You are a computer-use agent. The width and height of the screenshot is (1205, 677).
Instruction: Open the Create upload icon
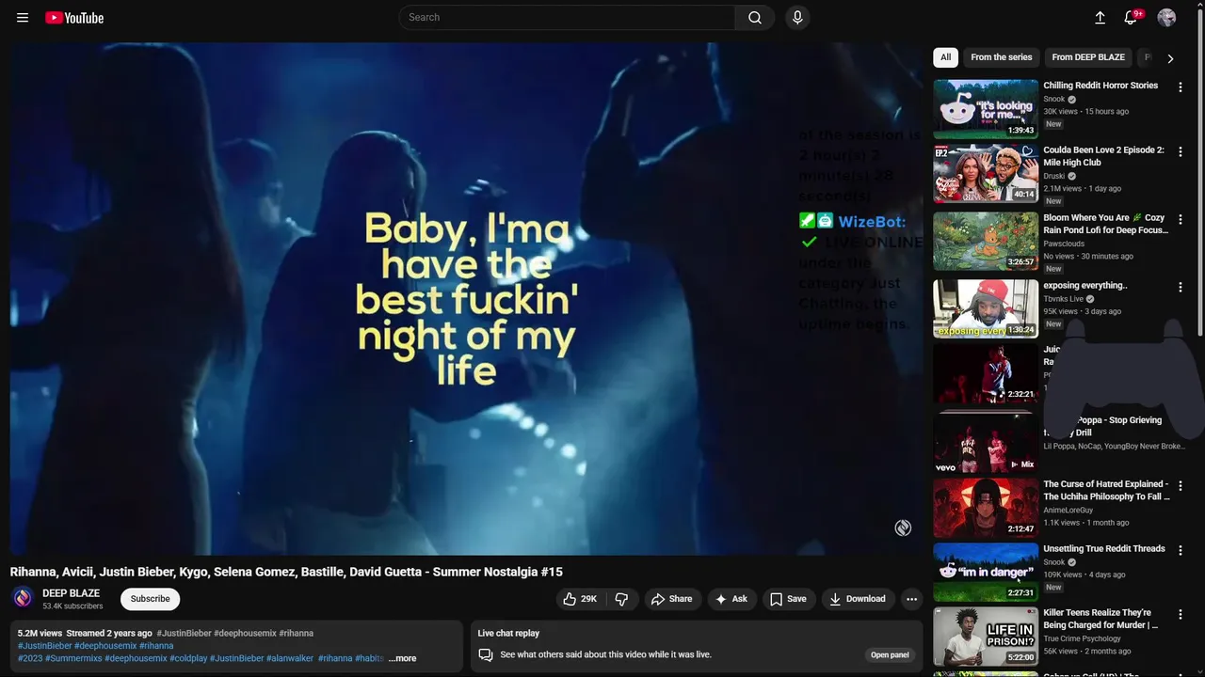pos(1100,18)
